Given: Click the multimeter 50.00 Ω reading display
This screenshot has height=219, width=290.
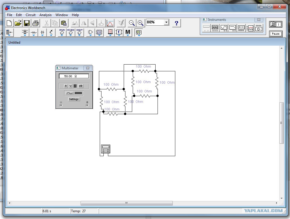Looking at the screenshot, I should 74,76.
